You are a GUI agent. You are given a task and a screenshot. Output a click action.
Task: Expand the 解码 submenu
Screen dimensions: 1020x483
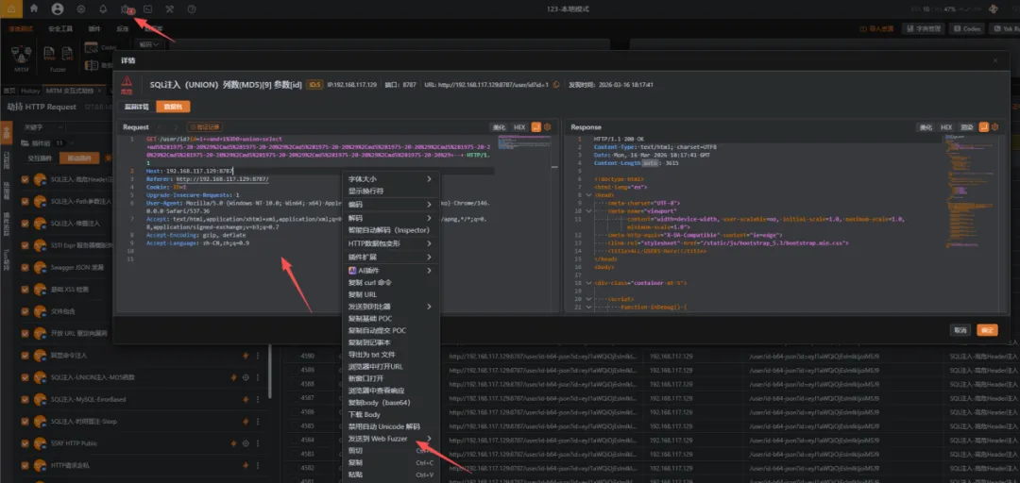coord(390,219)
